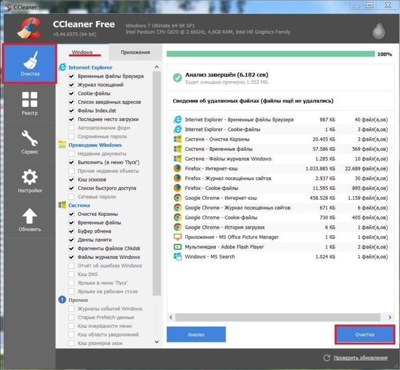Image resolution: width=400 pixels, height=370 pixels.
Task: Click refresh icon beside Проверить обновления
Action: tap(327, 358)
